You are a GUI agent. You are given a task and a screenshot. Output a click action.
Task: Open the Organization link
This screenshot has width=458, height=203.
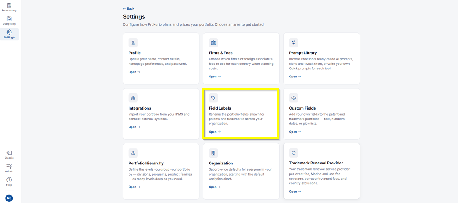pyautogui.click(x=214, y=187)
